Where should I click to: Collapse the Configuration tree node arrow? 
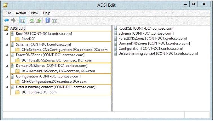click(7, 77)
